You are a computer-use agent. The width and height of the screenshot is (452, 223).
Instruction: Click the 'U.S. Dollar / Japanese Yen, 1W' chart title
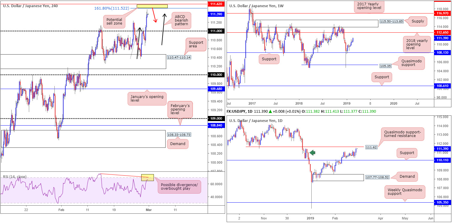click(256, 6)
